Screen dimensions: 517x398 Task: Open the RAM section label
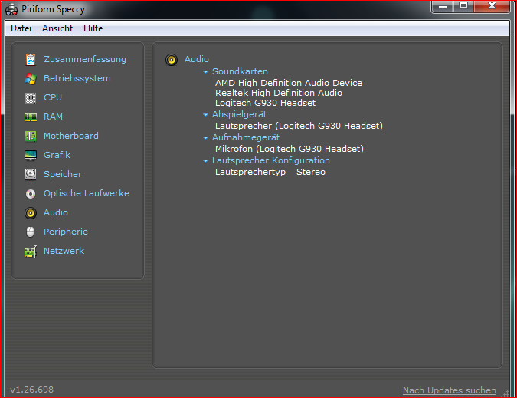coord(53,117)
